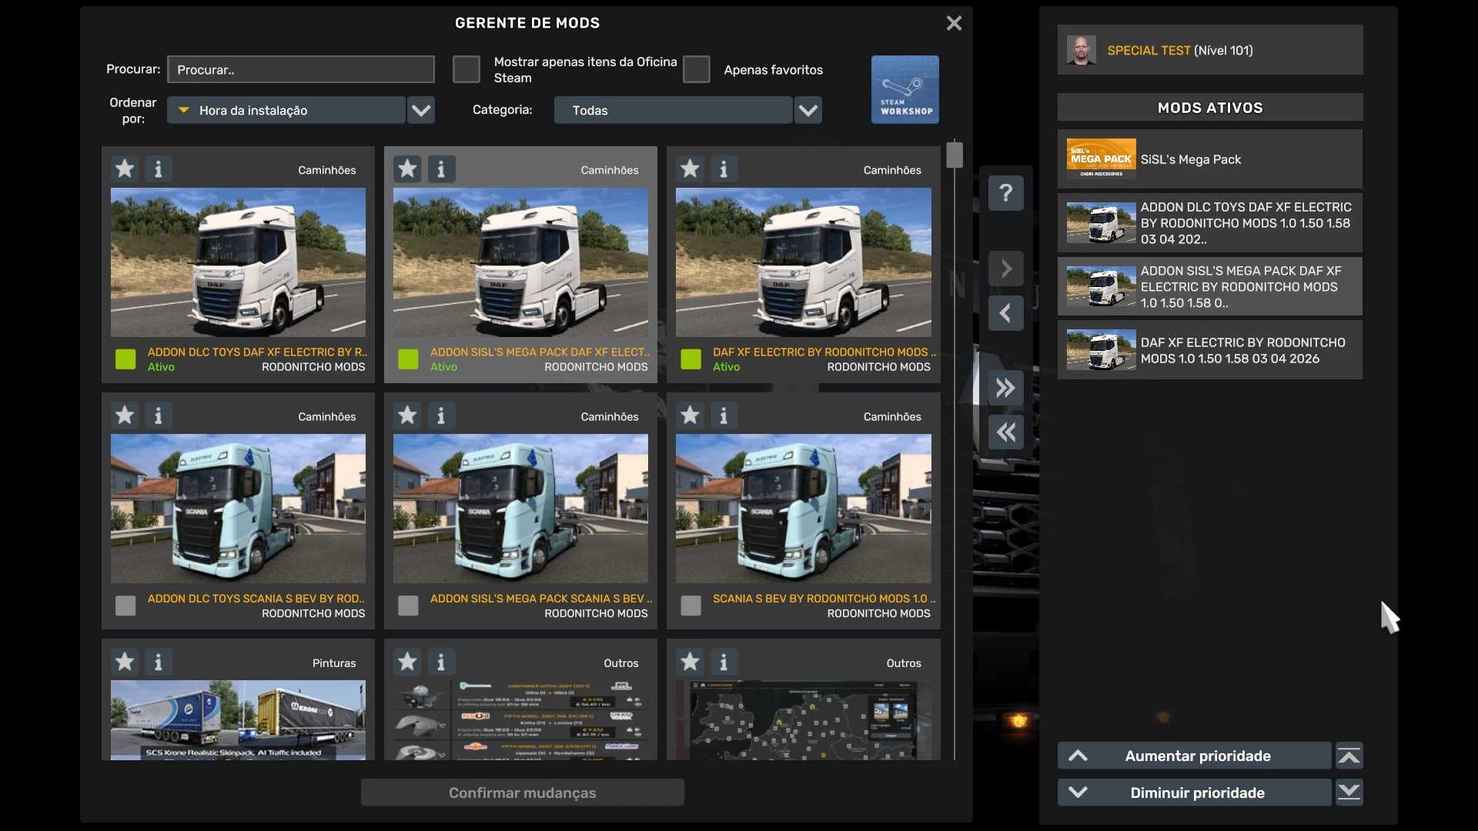1478x831 pixels.
Task: Deactivate all mods with double left arrows
Action: [x=1005, y=432]
